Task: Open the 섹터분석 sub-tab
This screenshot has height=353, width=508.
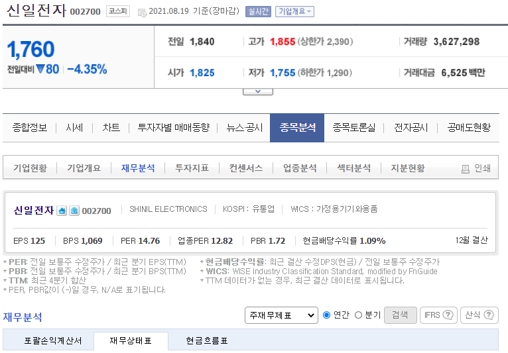Action: [x=353, y=168]
